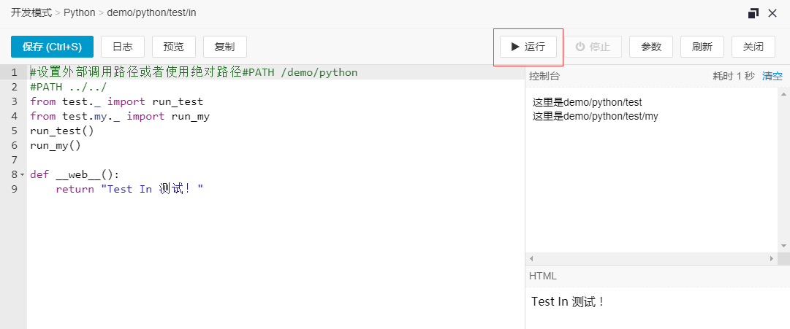
Task: Click the console horizontal scroll-left arrow
Action: click(x=531, y=258)
